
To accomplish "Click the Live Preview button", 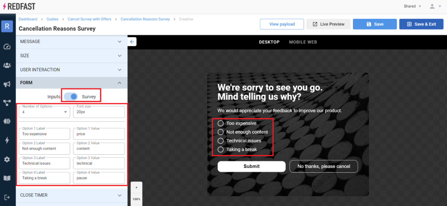I will (x=328, y=24).
